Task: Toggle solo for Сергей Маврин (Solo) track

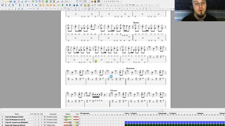Action: click(x=31, y=117)
